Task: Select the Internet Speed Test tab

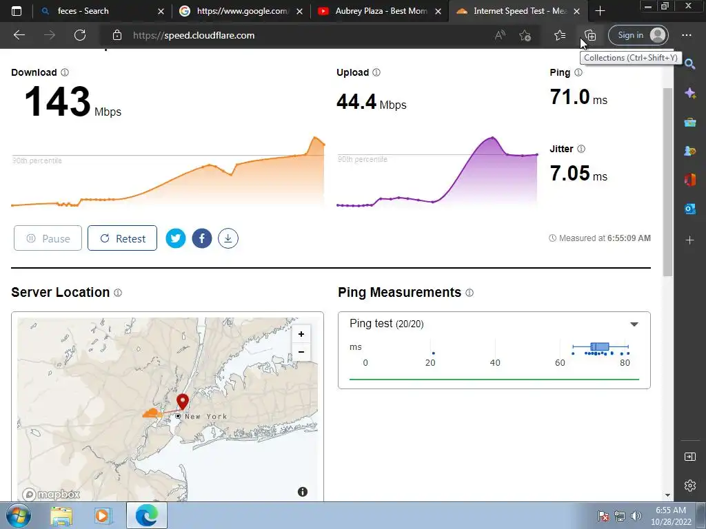Action: [518, 11]
